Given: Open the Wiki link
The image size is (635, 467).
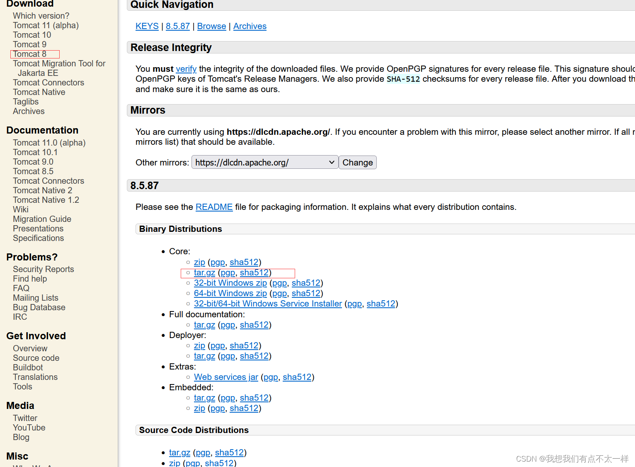Looking at the screenshot, I should tap(21, 209).
